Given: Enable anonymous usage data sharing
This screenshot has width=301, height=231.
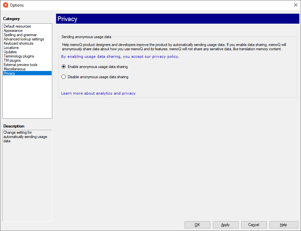Looking at the screenshot, I should point(94,67).
